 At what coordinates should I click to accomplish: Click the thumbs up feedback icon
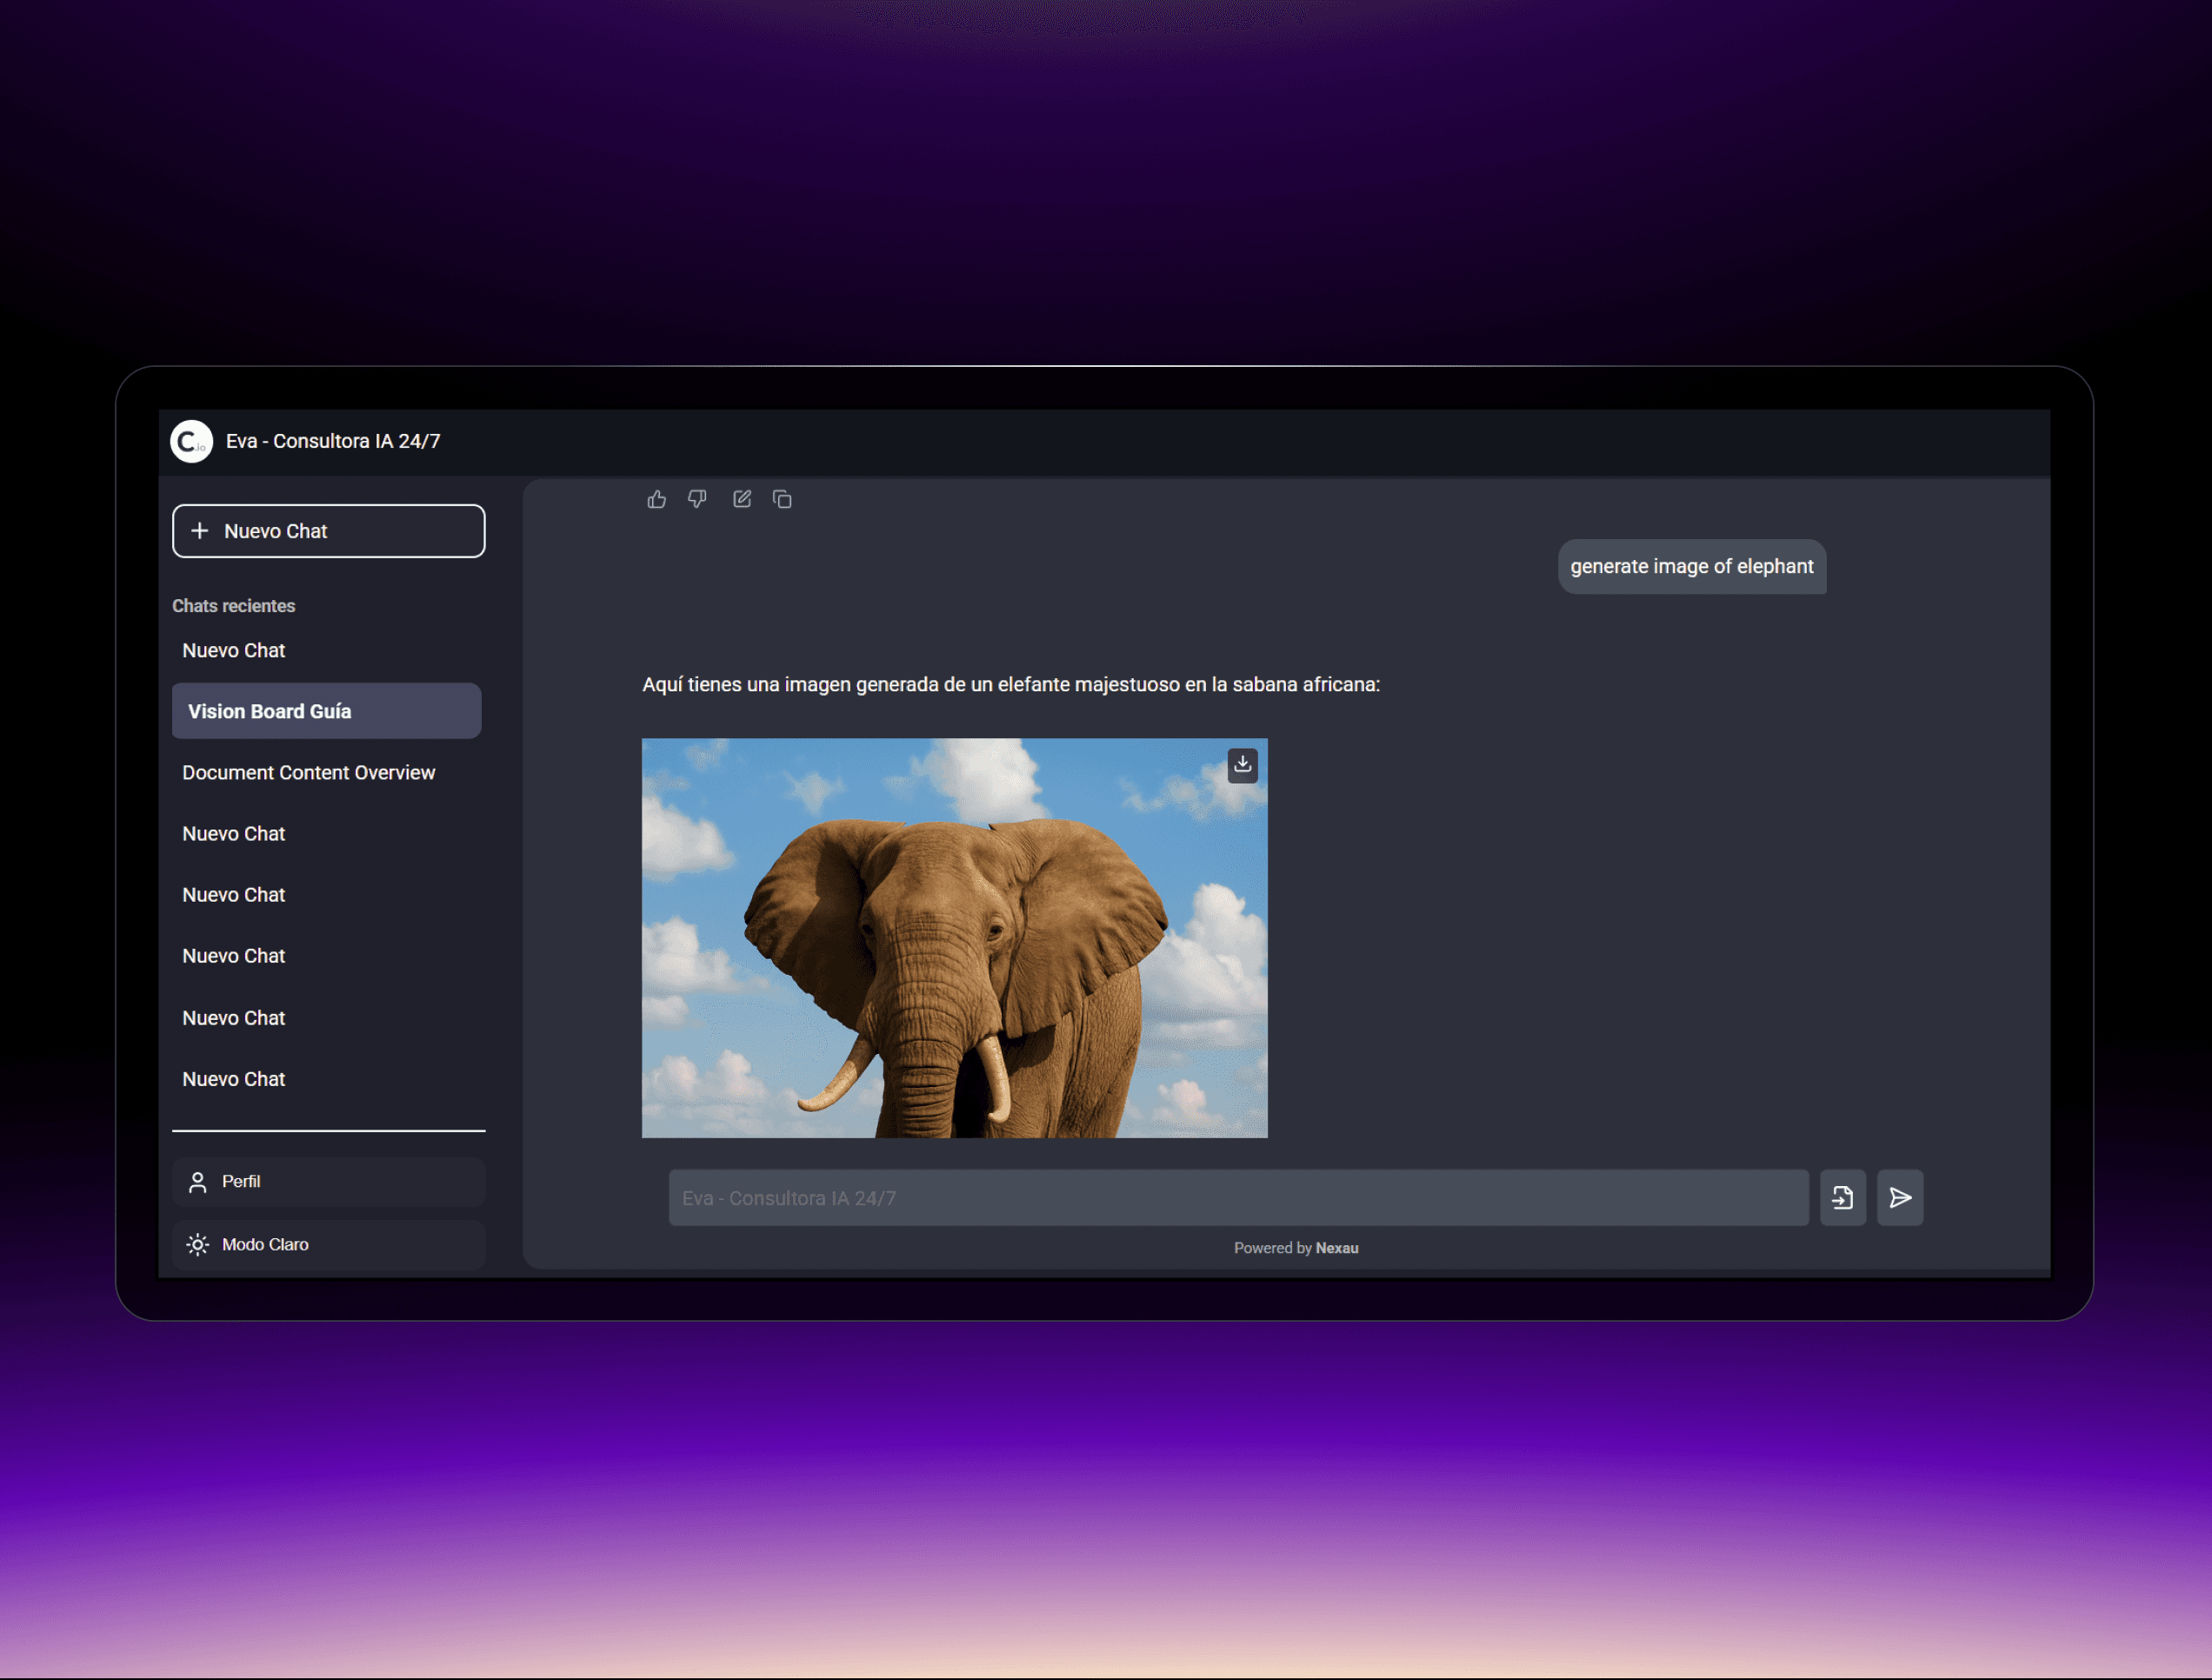[656, 499]
